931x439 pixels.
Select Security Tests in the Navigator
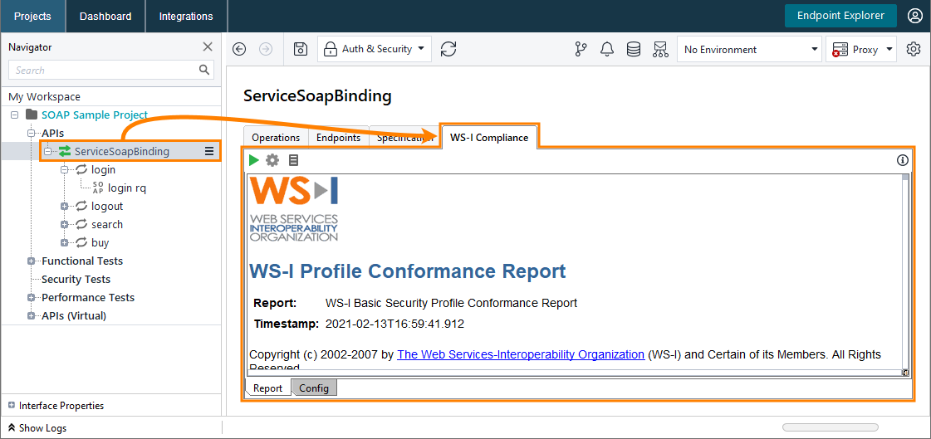pos(76,280)
